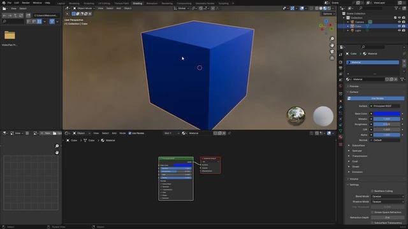The image size is (408, 229).
Task: Click the HDRI preview sphere in viewport
Action: (x=296, y=116)
